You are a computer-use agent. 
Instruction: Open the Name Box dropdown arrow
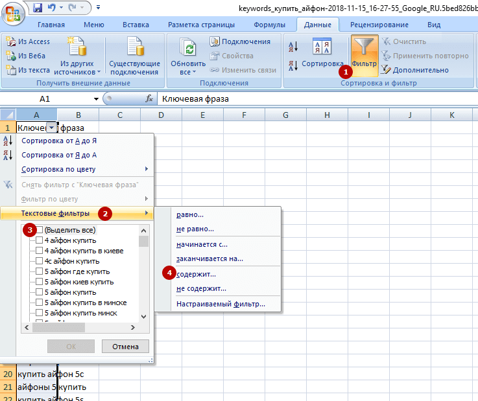click(x=96, y=99)
